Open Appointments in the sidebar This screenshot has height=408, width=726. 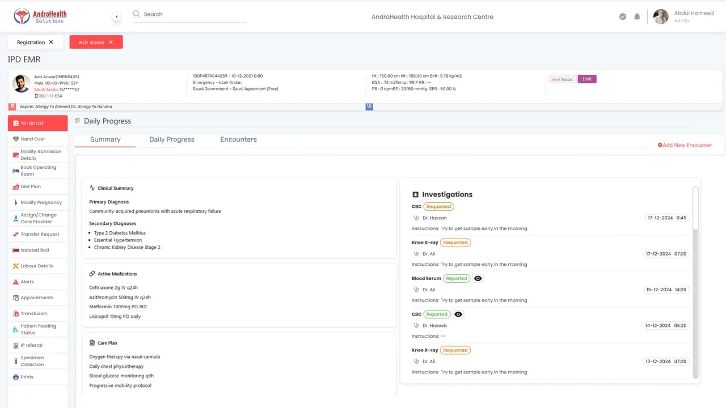pos(37,297)
